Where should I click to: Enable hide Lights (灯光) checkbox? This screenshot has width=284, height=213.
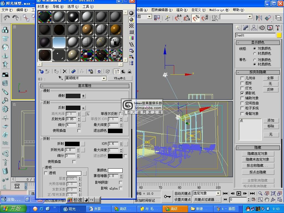[x=242, y=88]
